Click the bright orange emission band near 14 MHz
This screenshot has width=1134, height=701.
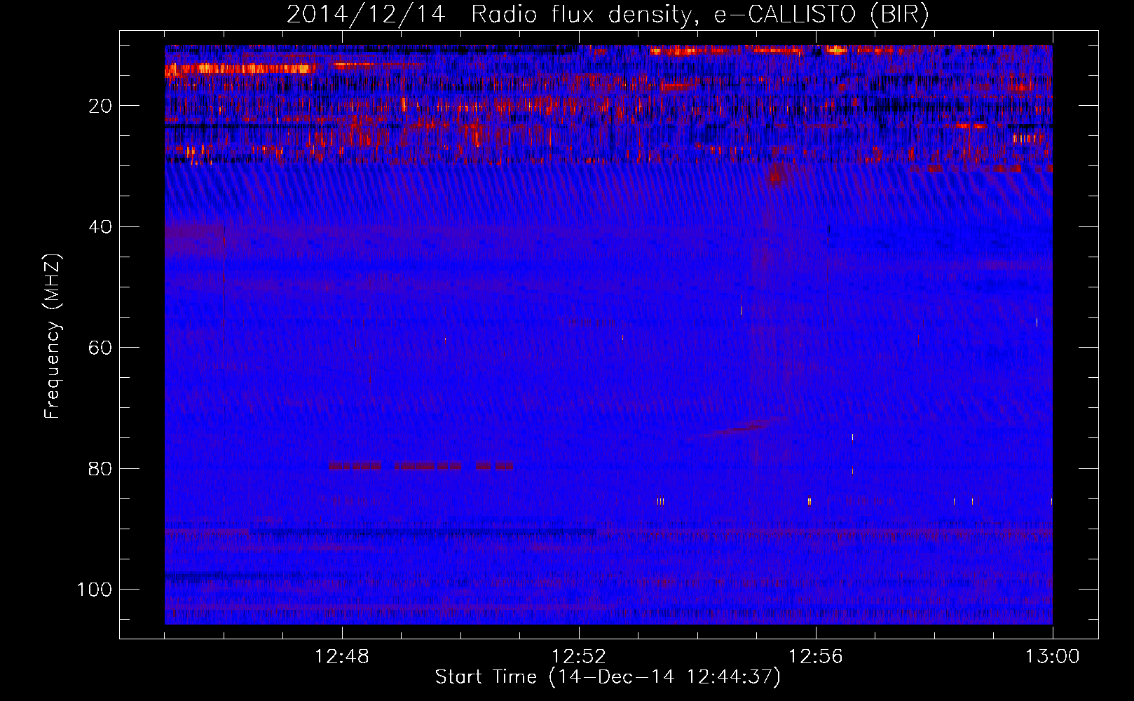pos(240,69)
